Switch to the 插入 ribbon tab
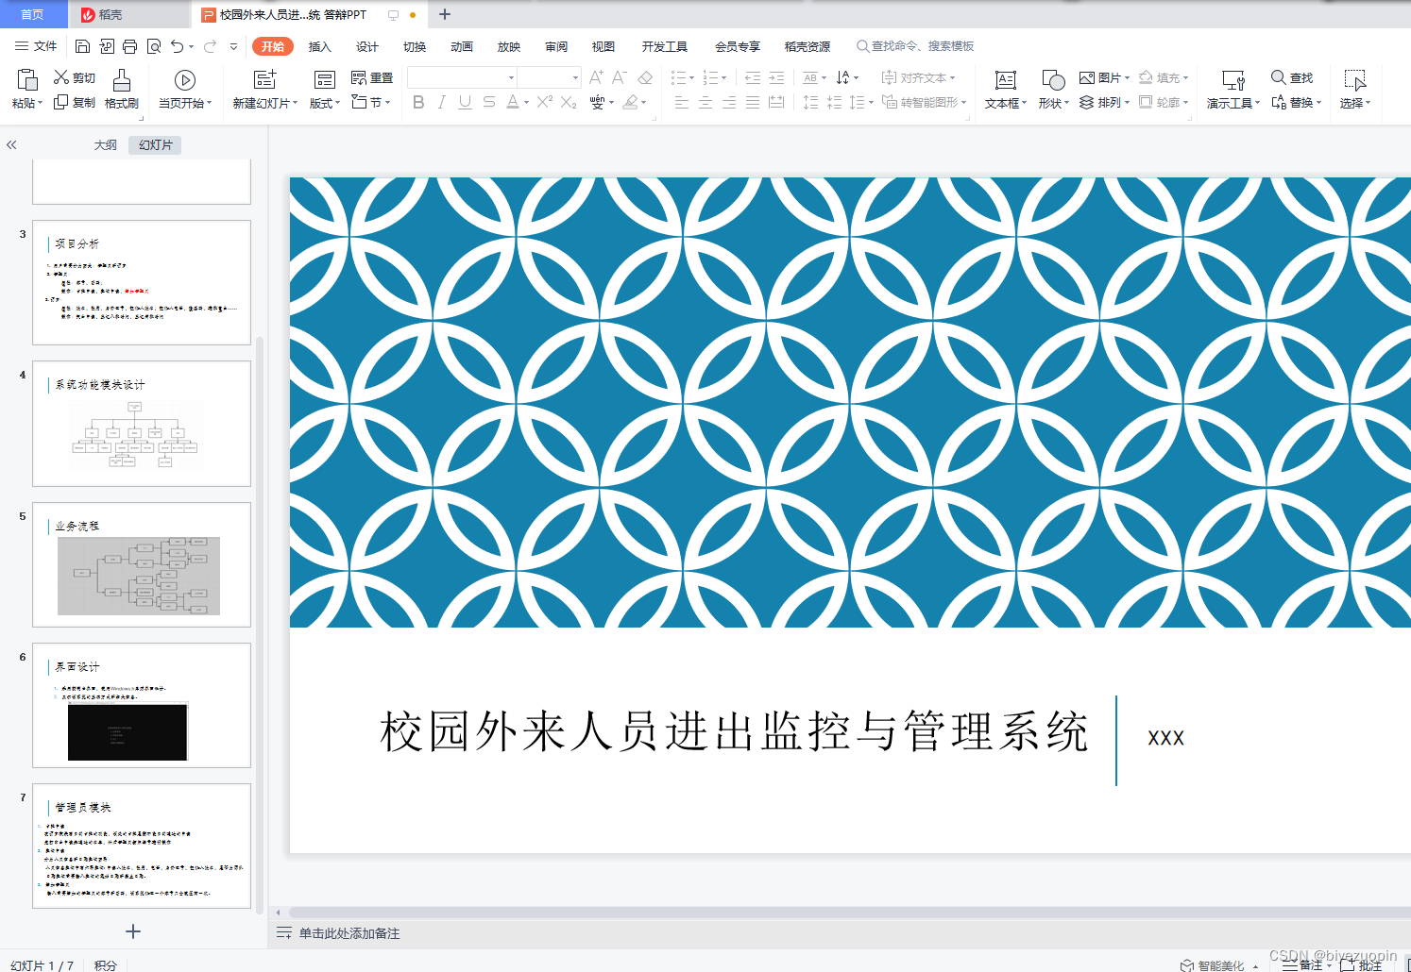This screenshot has height=972, width=1411. (320, 46)
